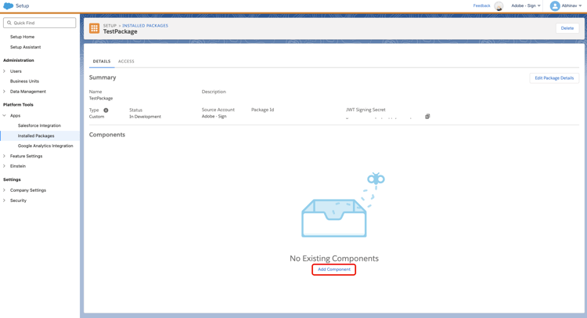Open Setup Assistant in sidebar
Image resolution: width=587 pixels, height=318 pixels.
[x=26, y=47]
